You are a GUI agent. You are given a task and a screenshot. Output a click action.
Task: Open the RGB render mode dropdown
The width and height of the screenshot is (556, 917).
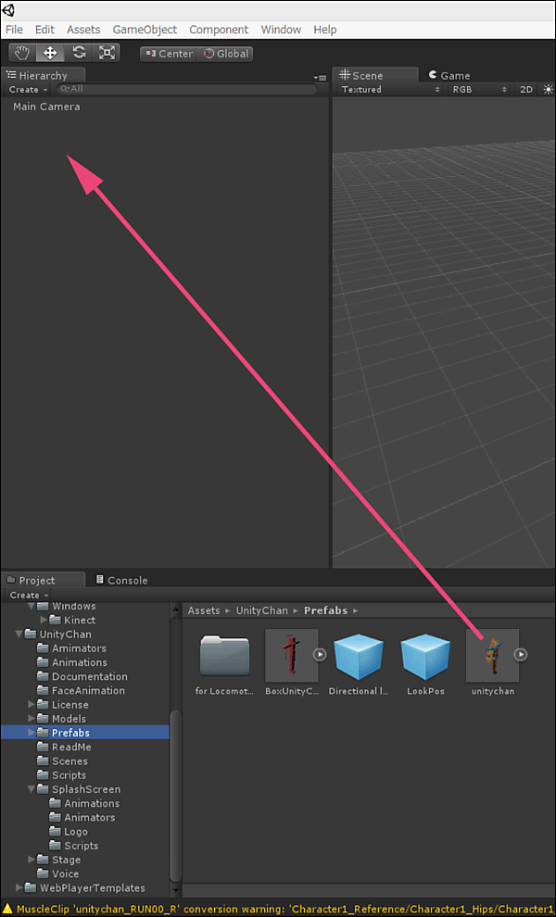click(x=479, y=90)
